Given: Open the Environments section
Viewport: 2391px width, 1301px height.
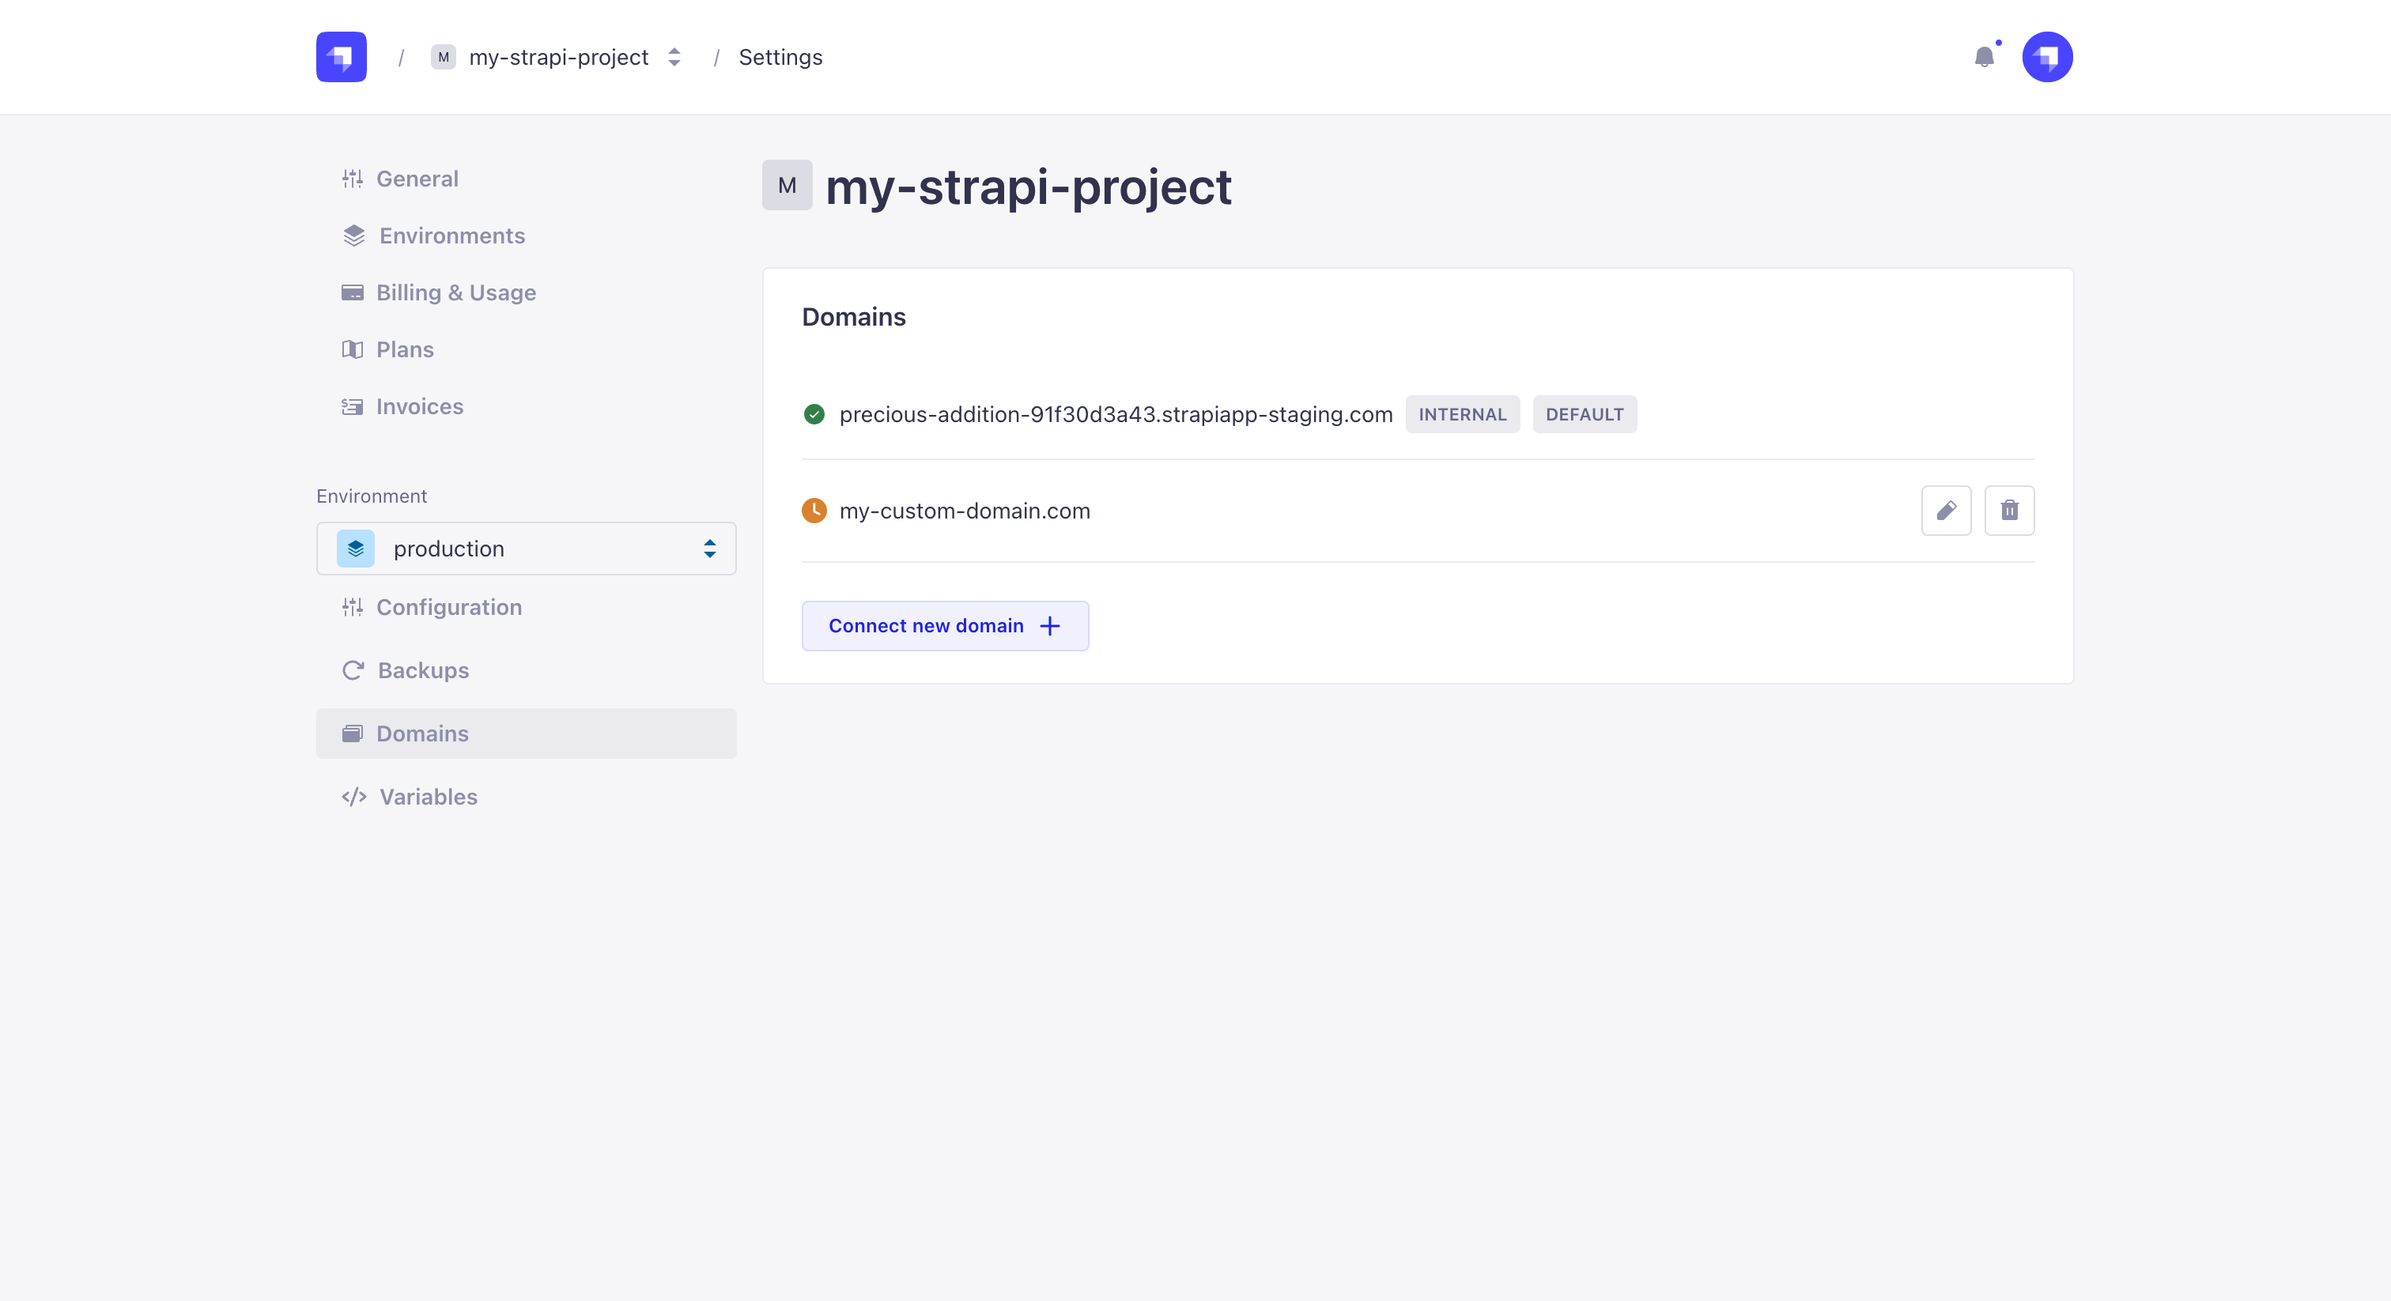Looking at the screenshot, I should (451, 236).
